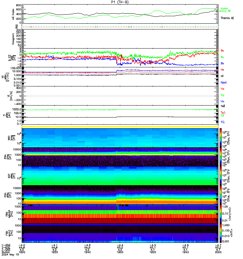Select the red "Ne" density legend label
Image resolution: width=243 pixels, height=259 pixels.
coord(222,70)
